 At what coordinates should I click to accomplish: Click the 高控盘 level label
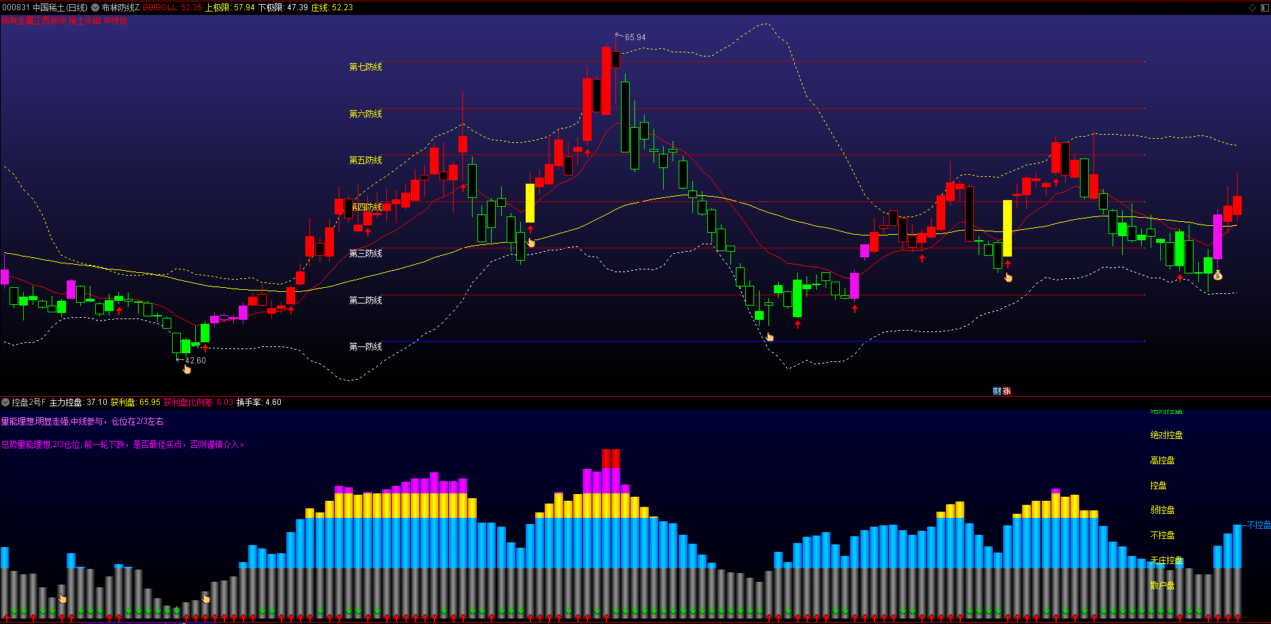[1162, 460]
